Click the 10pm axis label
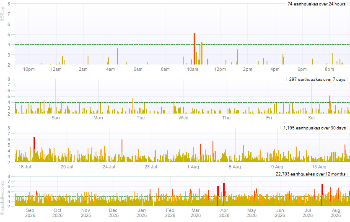Viewport: 350px width, 222px height. [x=29, y=70]
